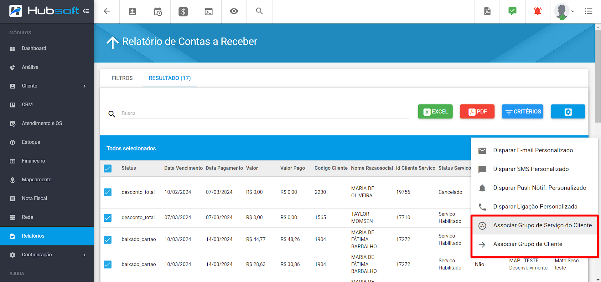Open the red notification bell

(538, 12)
